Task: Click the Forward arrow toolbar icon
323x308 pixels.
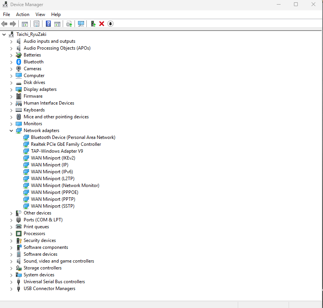Action: (13, 24)
